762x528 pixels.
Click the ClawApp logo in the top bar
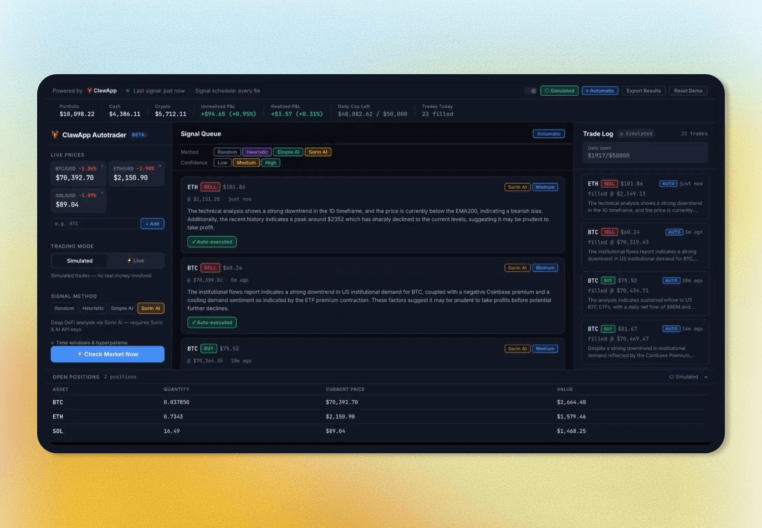tap(101, 91)
